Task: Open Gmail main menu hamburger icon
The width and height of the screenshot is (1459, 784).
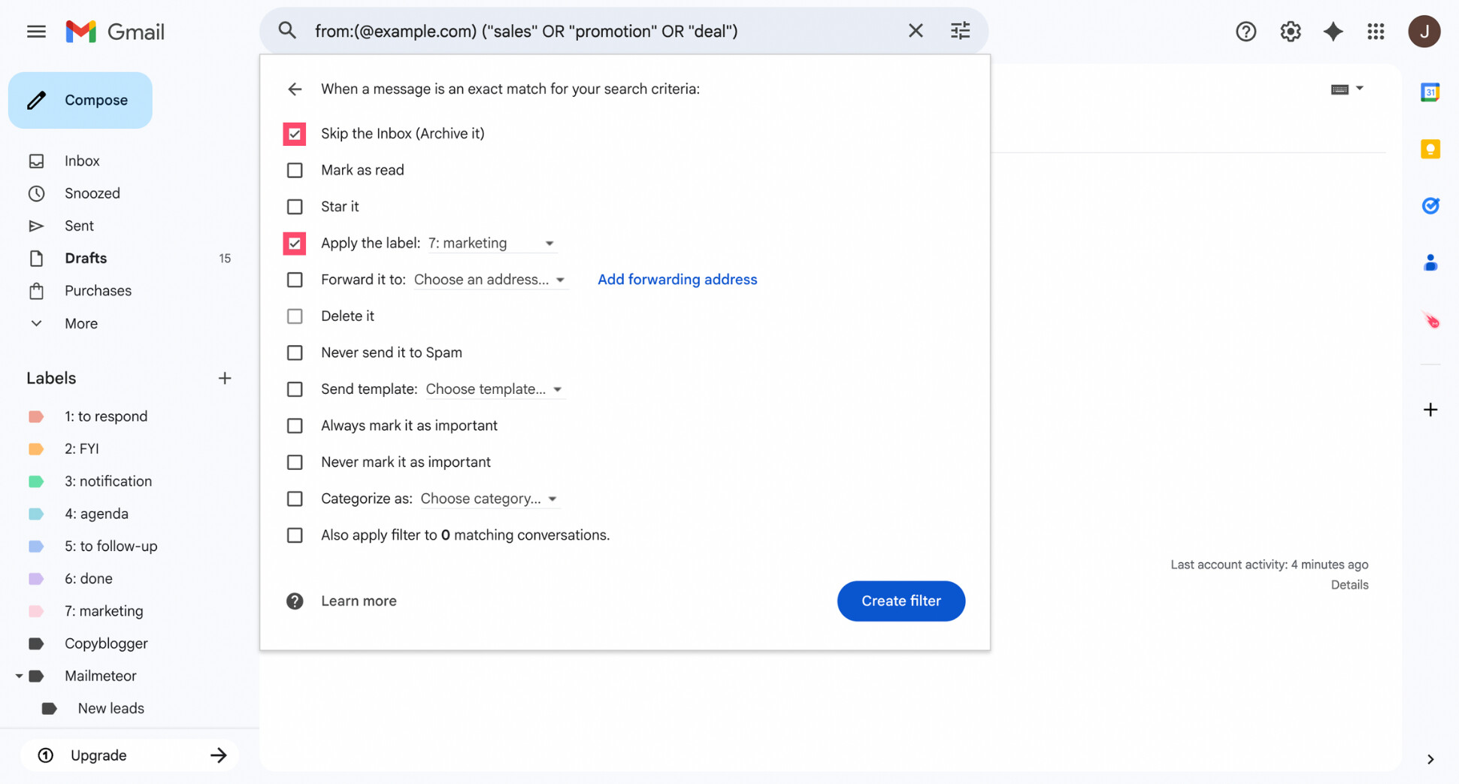Action: [35, 31]
